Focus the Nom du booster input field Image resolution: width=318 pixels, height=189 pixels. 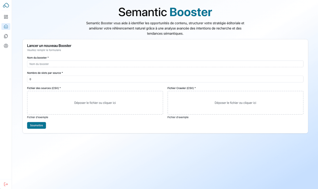[165, 64]
